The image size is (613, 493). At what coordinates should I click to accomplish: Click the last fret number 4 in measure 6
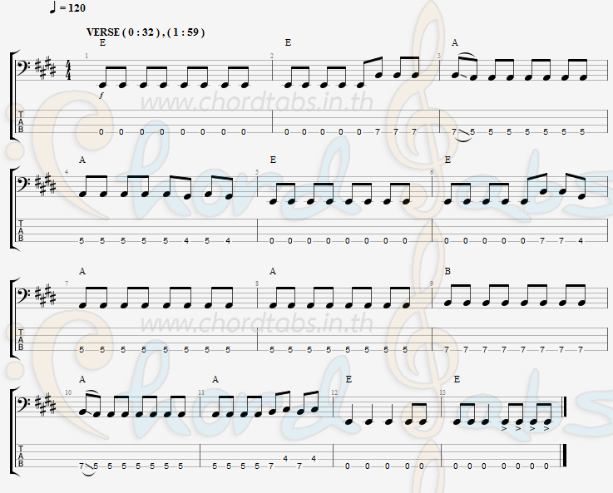tap(581, 241)
